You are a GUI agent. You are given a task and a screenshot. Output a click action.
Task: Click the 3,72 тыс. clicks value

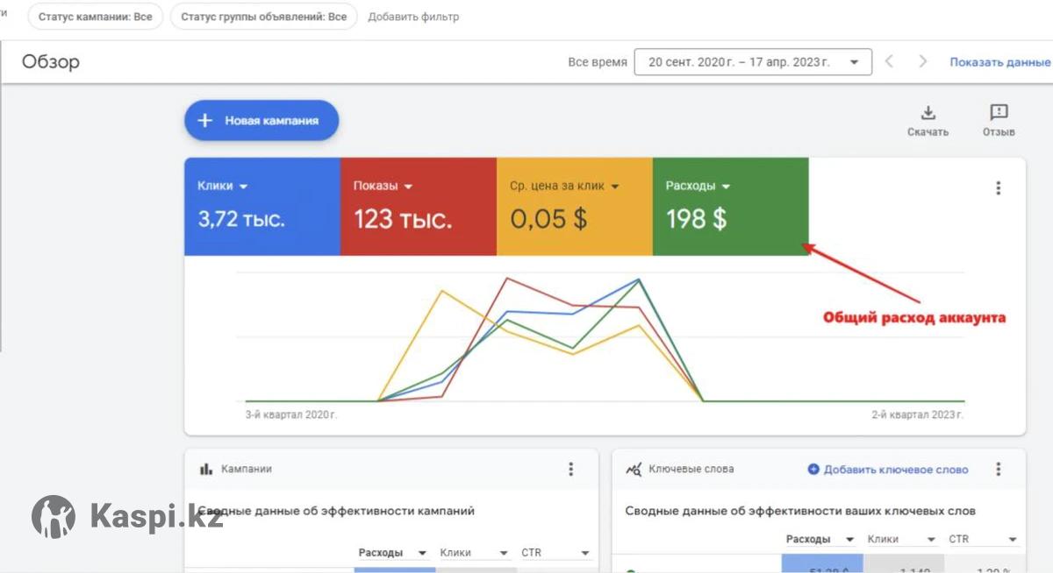click(x=241, y=219)
